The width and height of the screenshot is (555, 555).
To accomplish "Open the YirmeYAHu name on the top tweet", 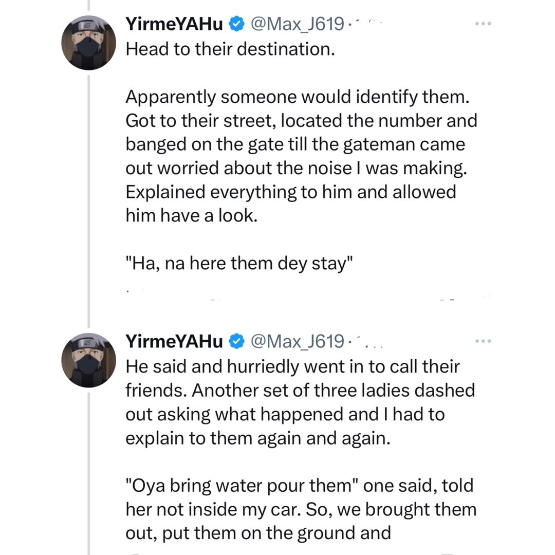I will pyautogui.click(x=174, y=24).
